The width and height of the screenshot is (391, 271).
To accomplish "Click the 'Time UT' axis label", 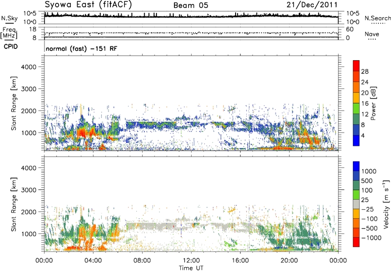I will click(191, 268).
